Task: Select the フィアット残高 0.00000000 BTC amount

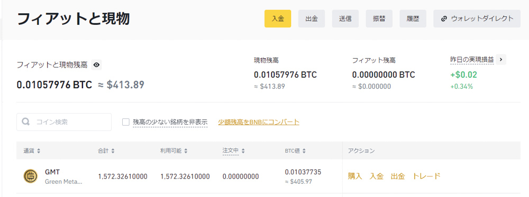Action: click(384, 75)
